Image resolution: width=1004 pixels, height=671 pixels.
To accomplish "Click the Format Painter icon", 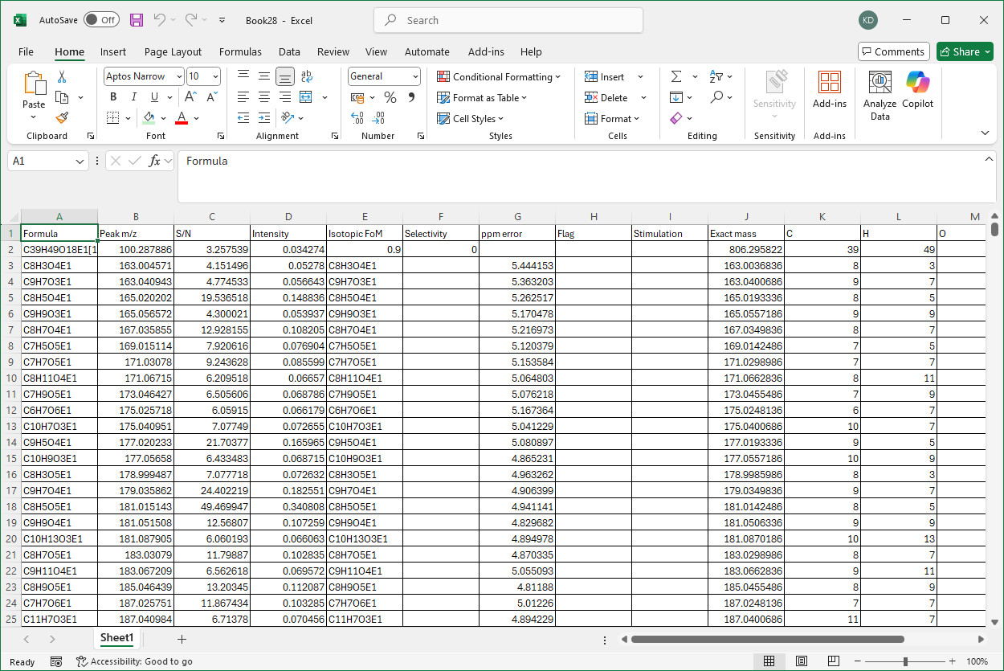I will 62,117.
